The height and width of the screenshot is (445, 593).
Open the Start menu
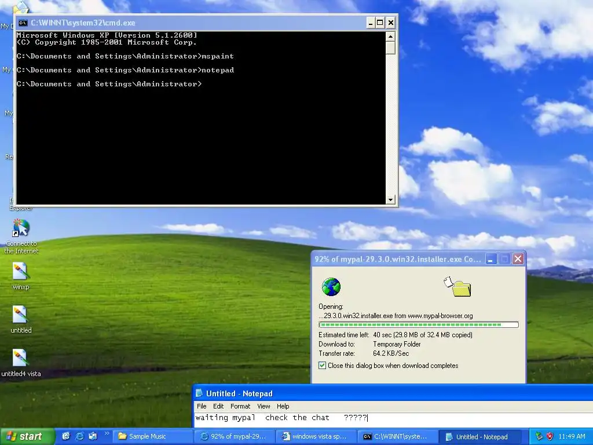(x=27, y=436)
